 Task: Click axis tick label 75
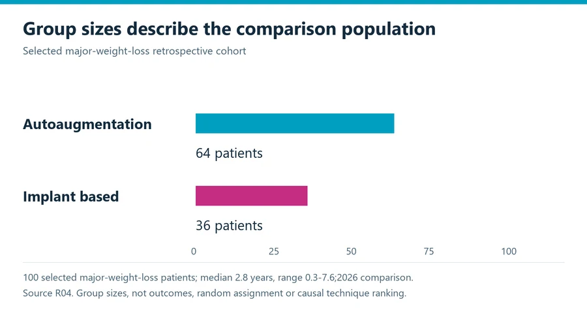pyautogui.click(x=429, y=251)
